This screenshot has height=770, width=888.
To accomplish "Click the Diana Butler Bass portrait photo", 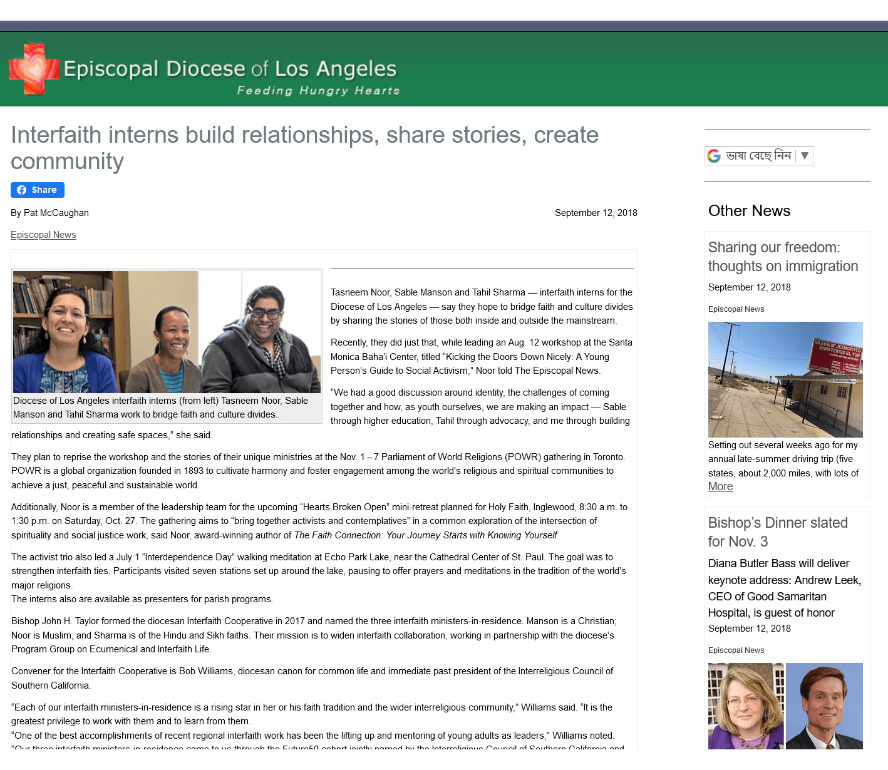I will click(x=746, y=706).
